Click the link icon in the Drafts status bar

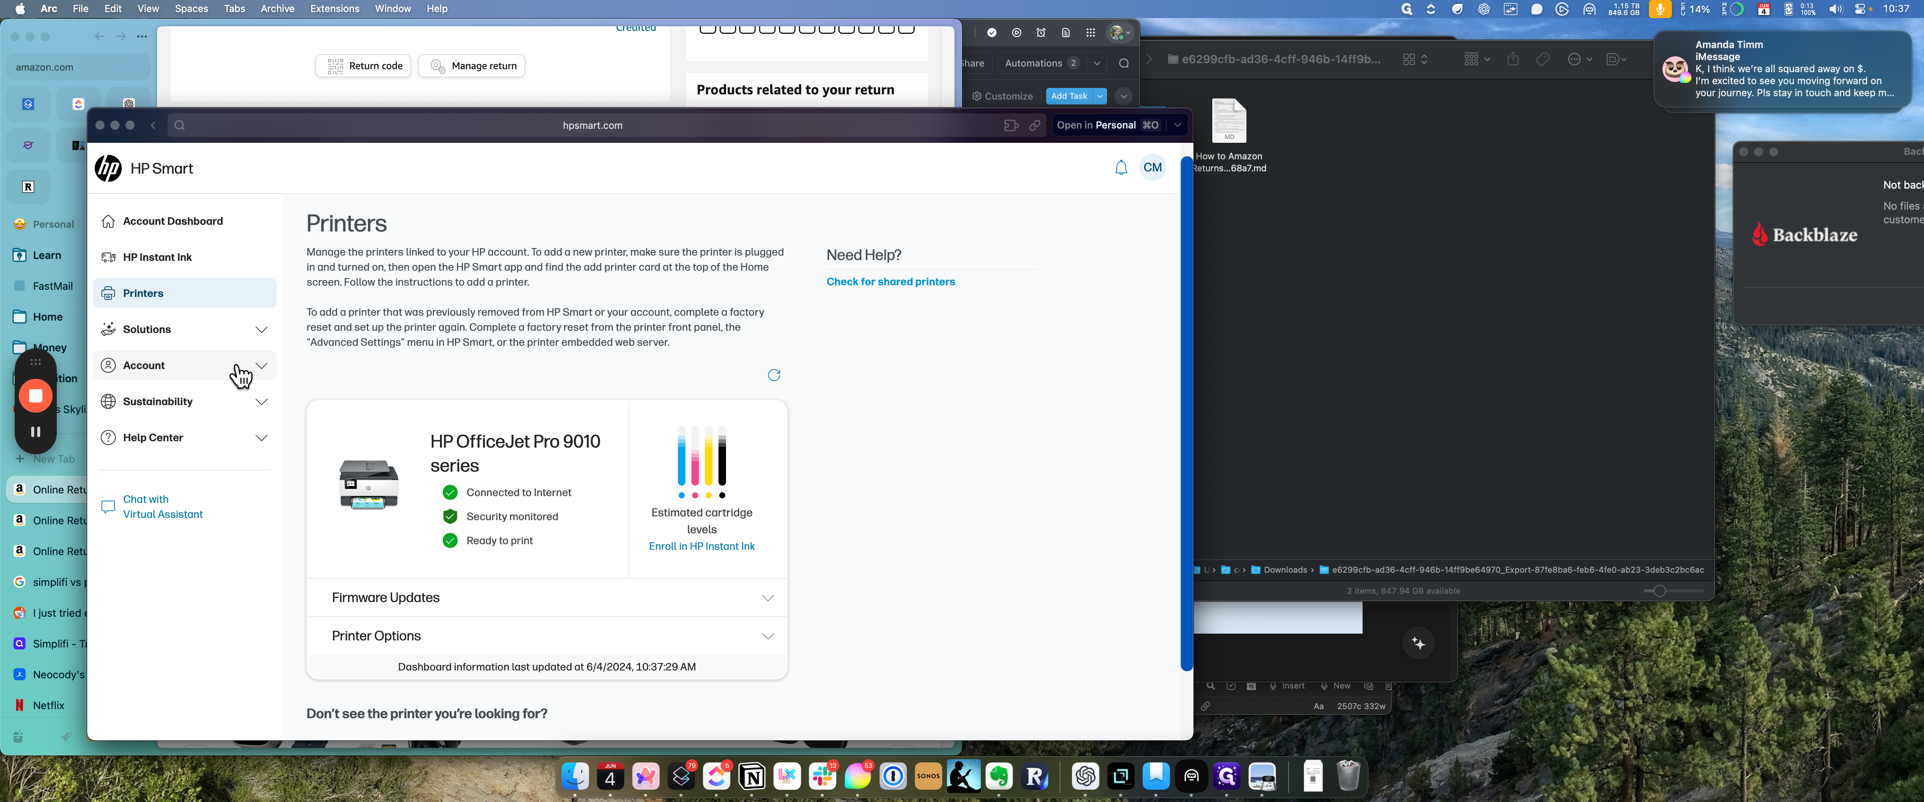tap(1206, 707)
